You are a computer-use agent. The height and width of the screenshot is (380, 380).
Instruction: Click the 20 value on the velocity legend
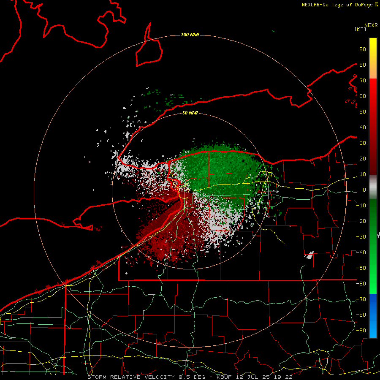[363, 158]
